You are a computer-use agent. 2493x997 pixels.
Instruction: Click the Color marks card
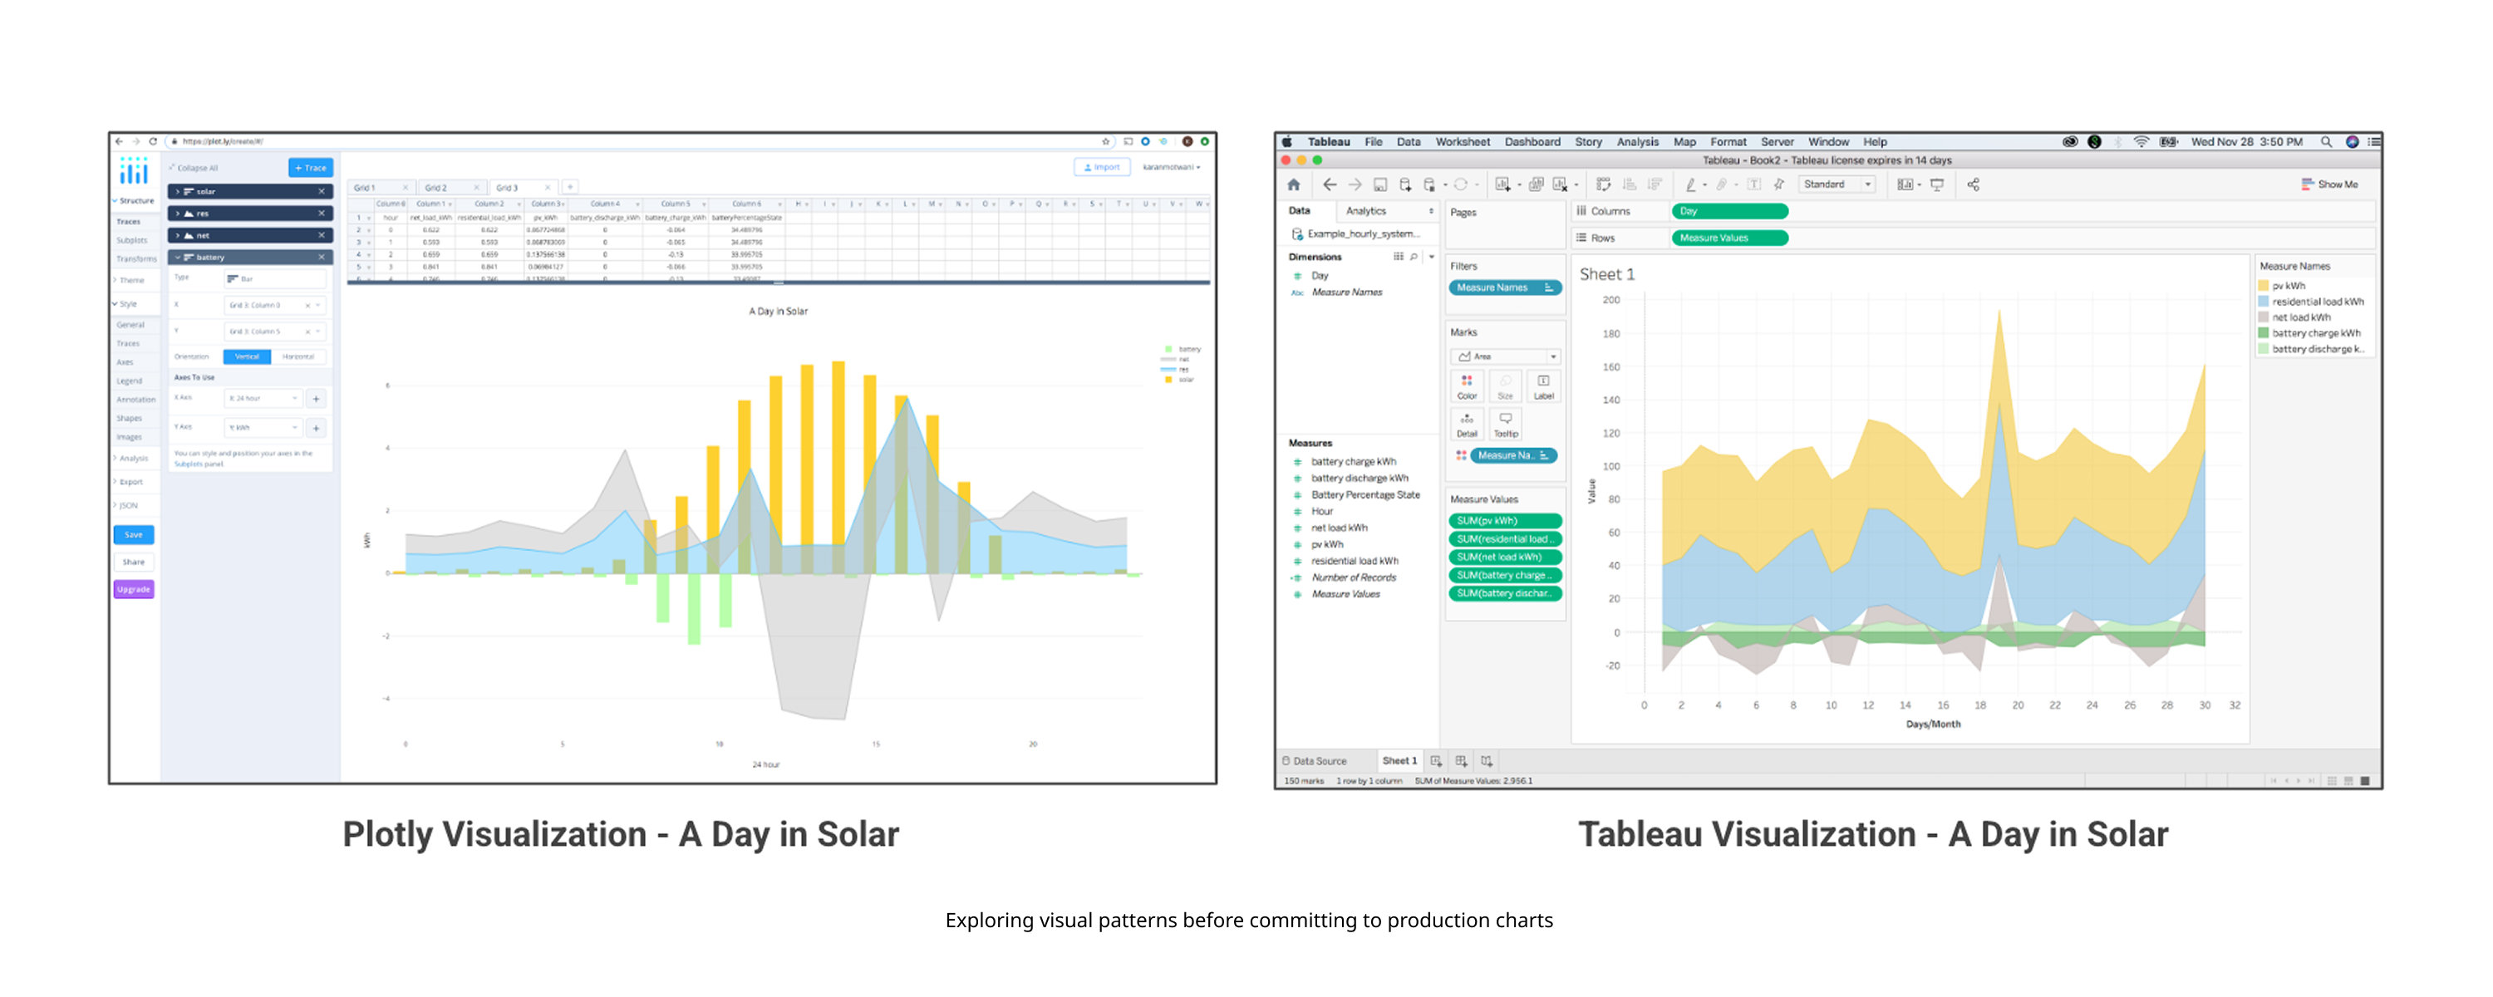1466,386
